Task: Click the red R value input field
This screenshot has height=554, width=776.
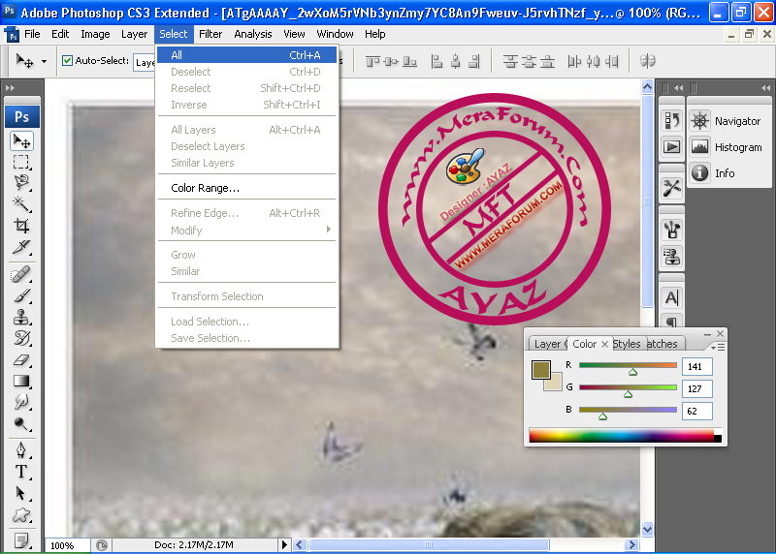Action: click(x=696, y=367)
